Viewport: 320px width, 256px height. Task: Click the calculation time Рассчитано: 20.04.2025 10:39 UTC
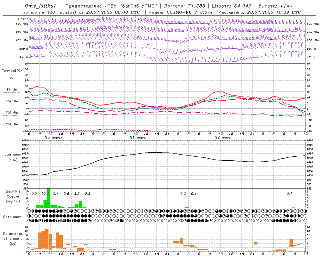259,12
